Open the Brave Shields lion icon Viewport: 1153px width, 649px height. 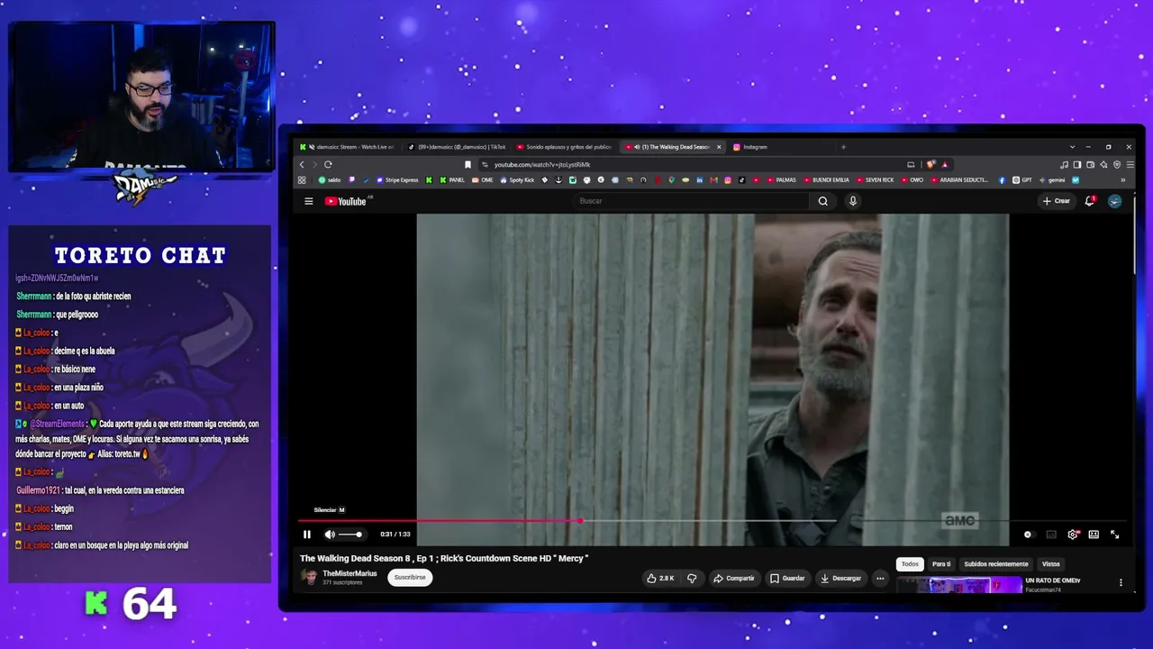(x=931, y=164)
